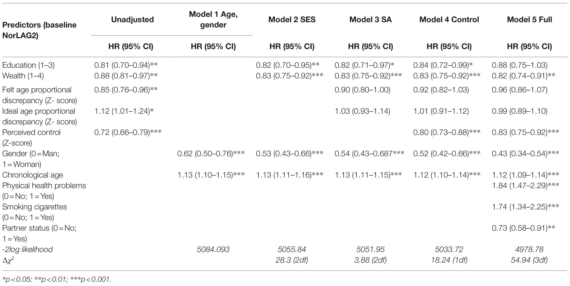Select the Model 1 Gender value 0.62 (0.50–0.76)

211,154
